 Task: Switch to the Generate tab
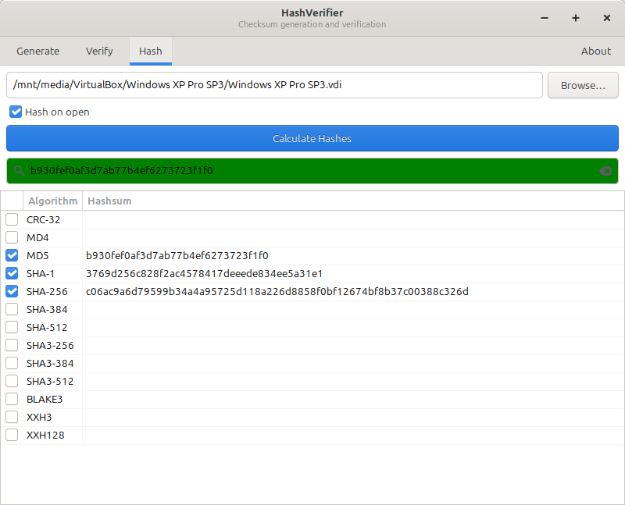pos(37,51)
